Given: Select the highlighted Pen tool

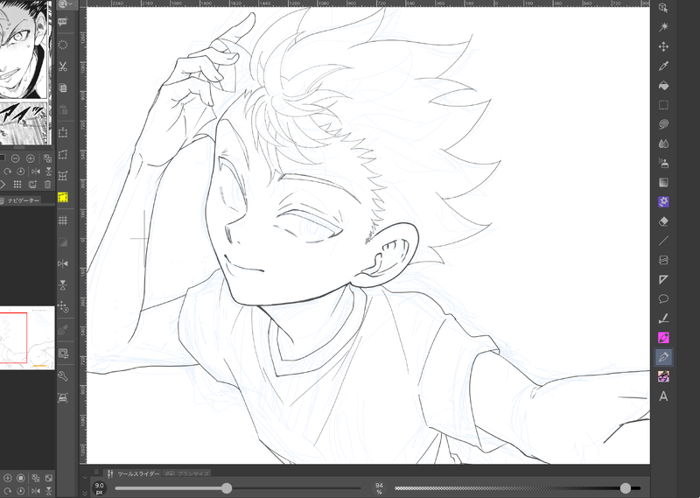Looking at the screenshot, I should 663,357.
